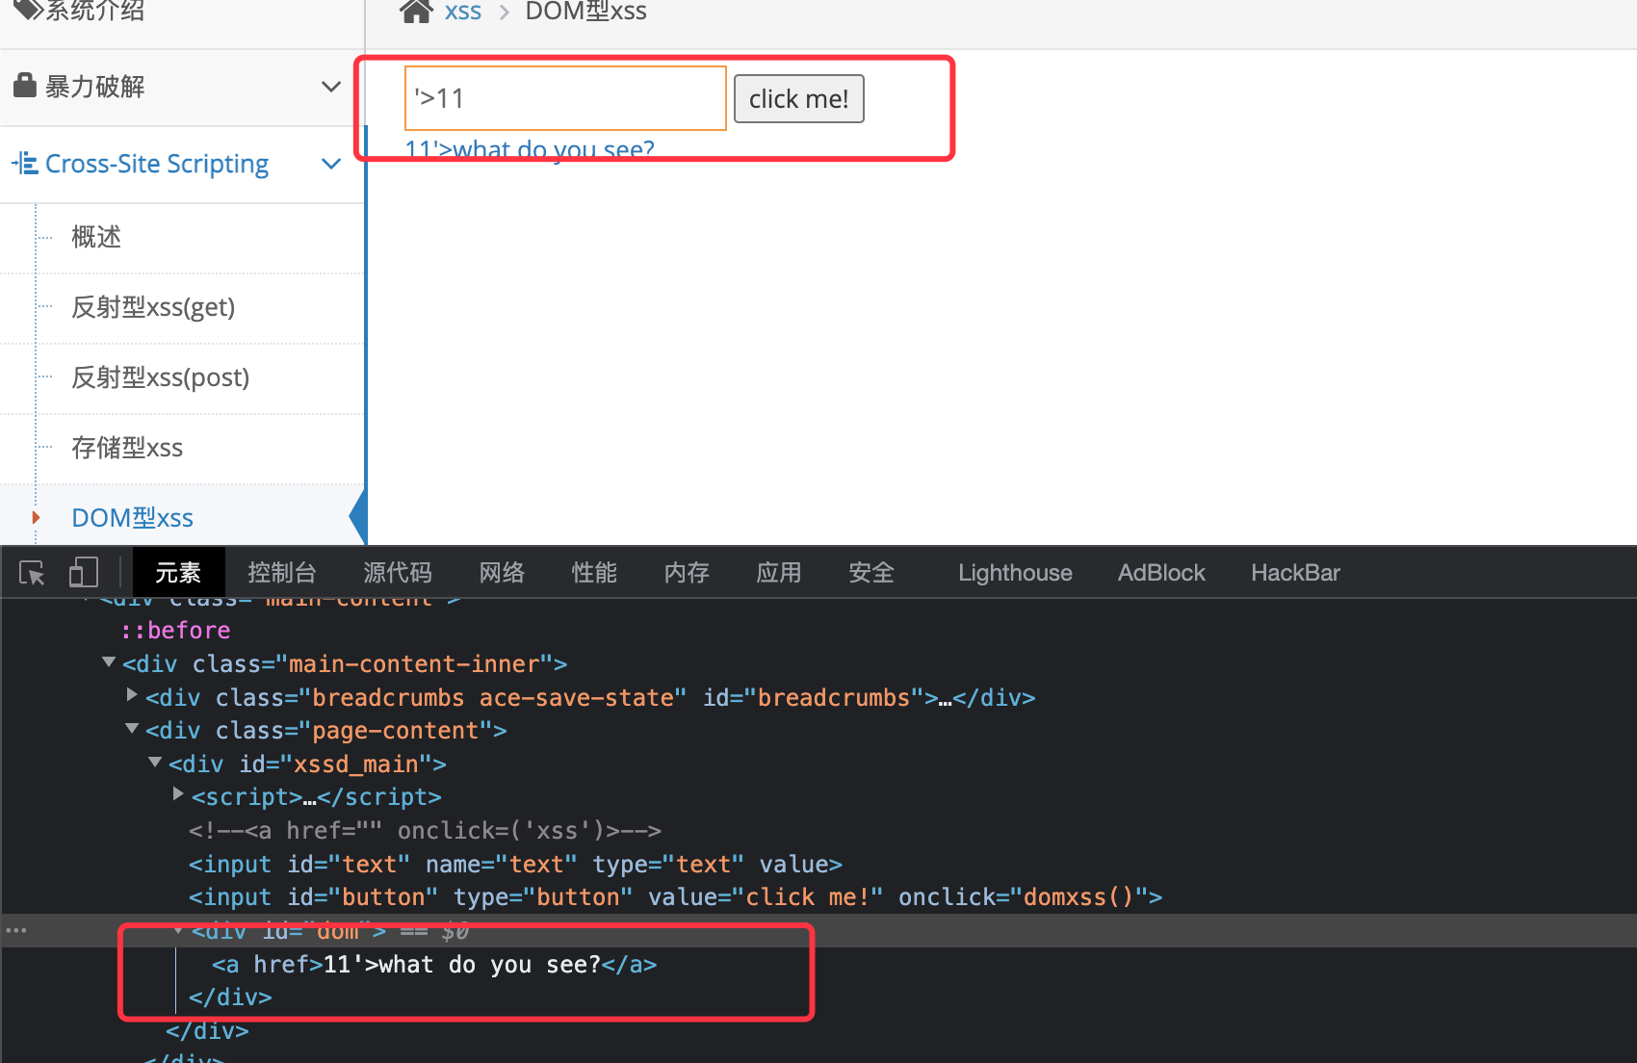Select the a href element in DOM tree

tap(434, 965)
